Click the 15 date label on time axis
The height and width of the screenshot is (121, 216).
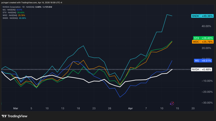177,108
